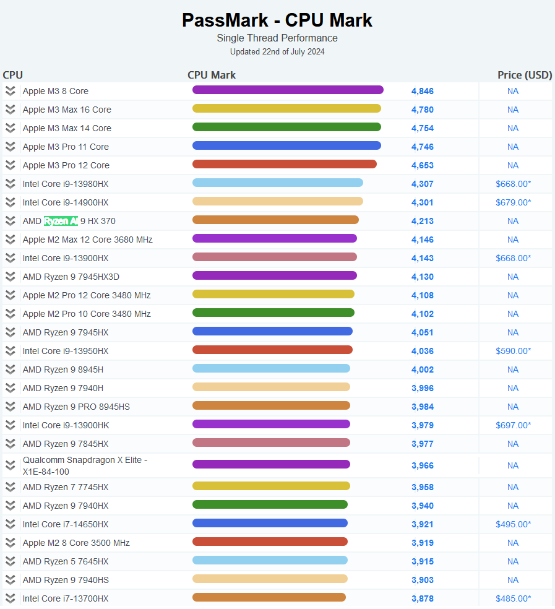Click chevron icon beside Intel Core i9-13900HK
This screenshot has height=609, width=555.
10,425
